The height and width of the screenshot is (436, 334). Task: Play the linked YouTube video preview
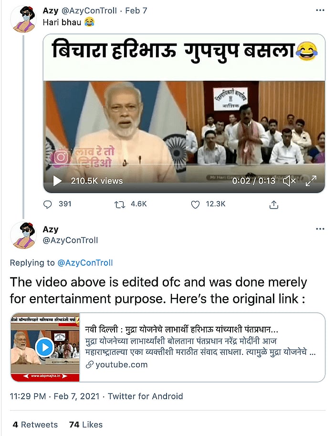44,347
